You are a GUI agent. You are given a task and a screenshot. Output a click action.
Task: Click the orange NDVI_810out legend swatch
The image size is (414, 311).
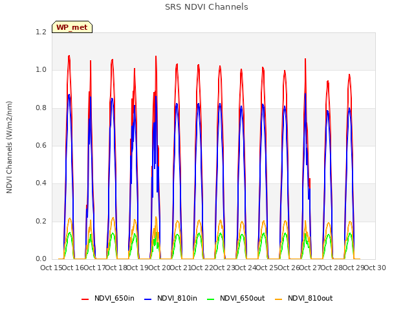click(279, 299)
